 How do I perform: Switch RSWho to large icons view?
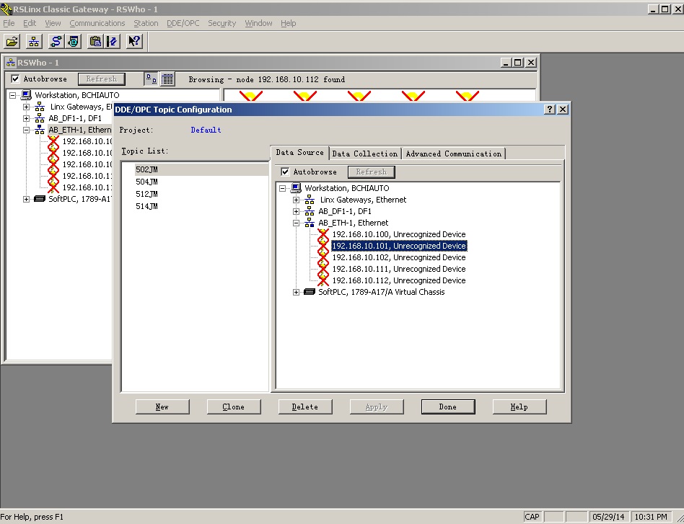[x=151, y=79]
